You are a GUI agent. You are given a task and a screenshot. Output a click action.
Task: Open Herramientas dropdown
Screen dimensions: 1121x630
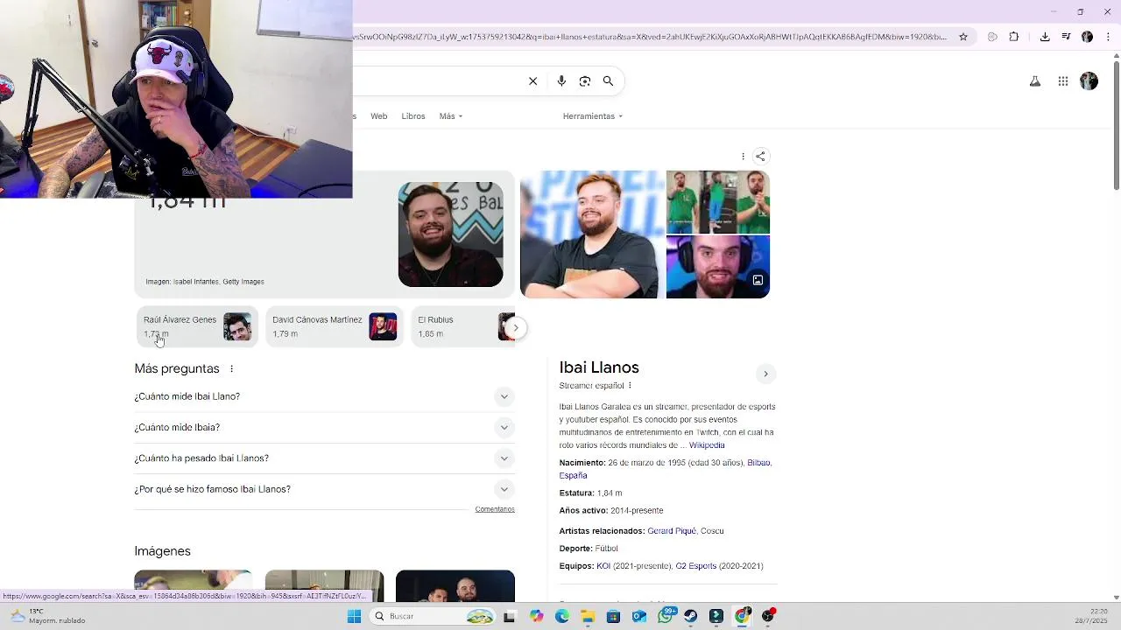click(x=593, y=116)
